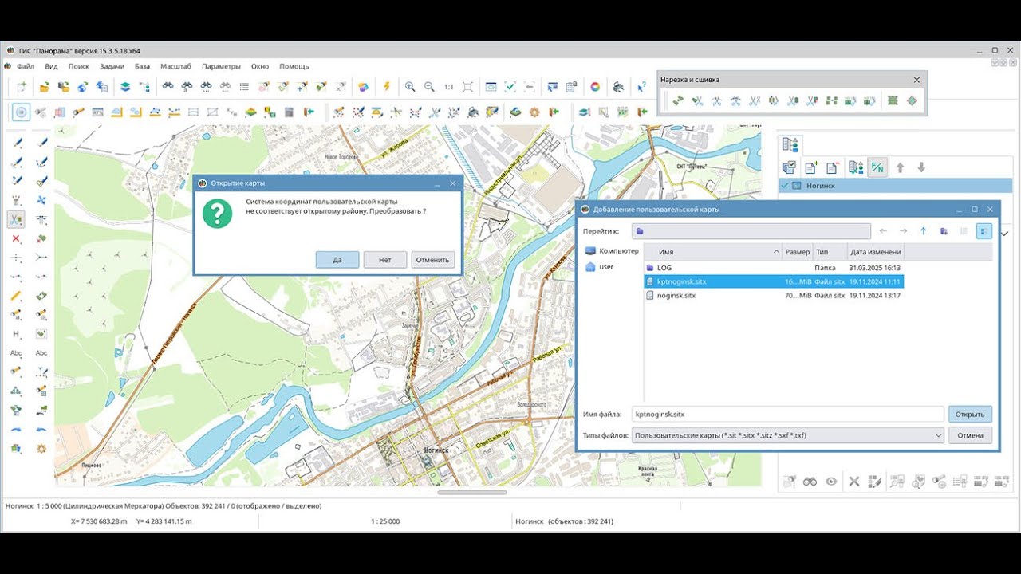
Task: Confirm transformation with Да button
Action: pyautogui.click(x=337, y=260)
